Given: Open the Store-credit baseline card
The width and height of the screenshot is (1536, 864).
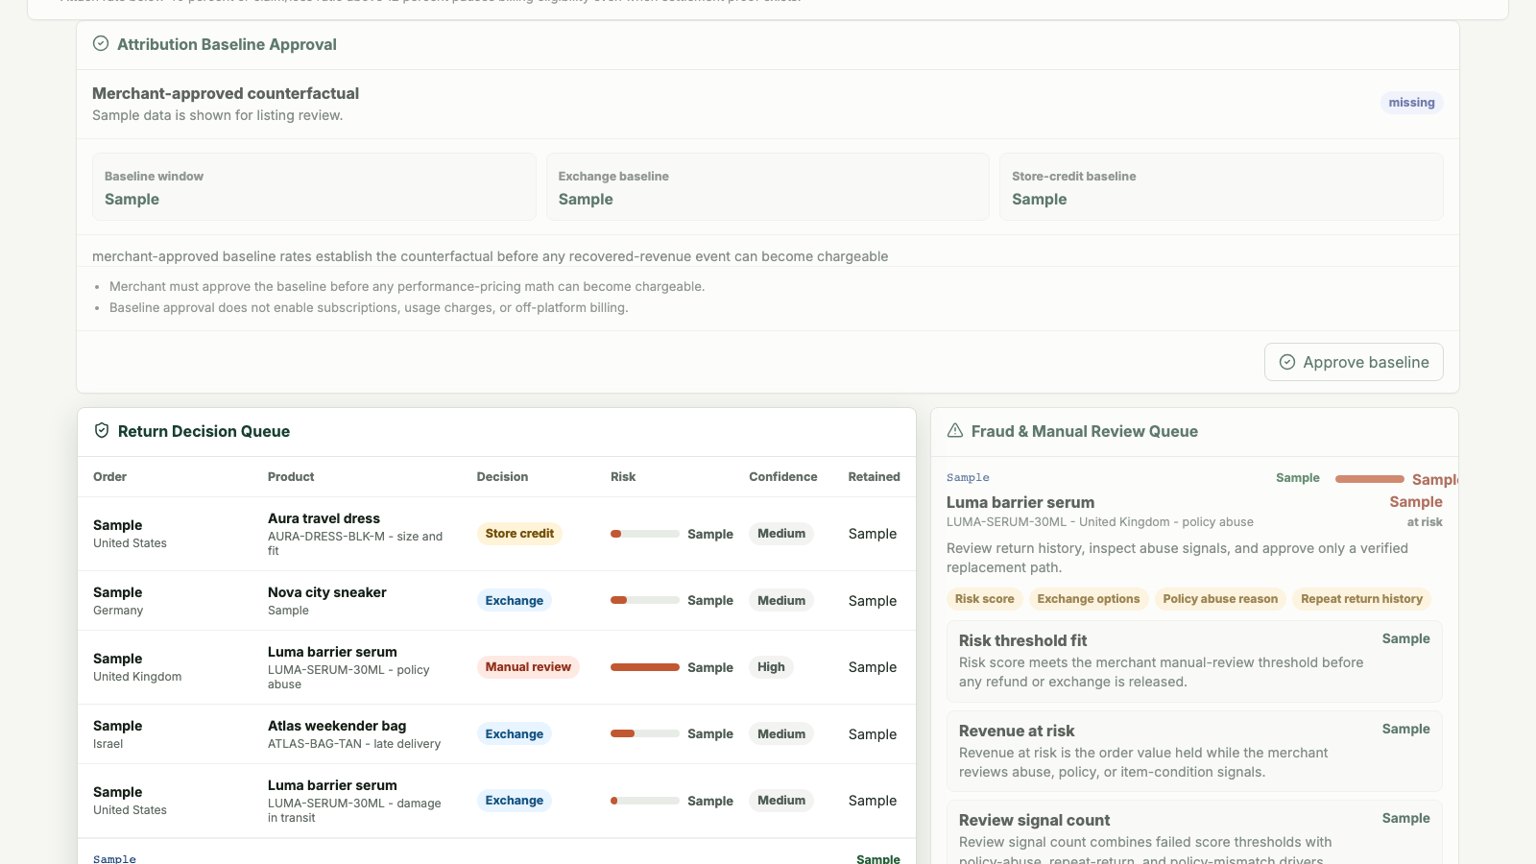Looking at the screenshot, I should pyautogui.click(x=1221, y=187).
